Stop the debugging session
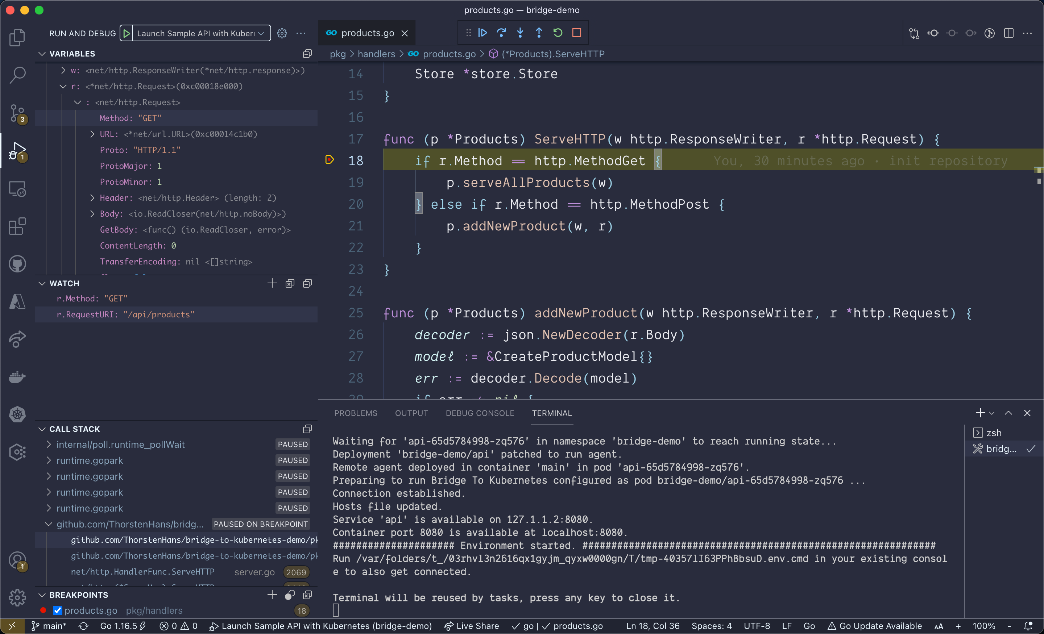The image size is (1044, 634). click(x=576, y=33)
